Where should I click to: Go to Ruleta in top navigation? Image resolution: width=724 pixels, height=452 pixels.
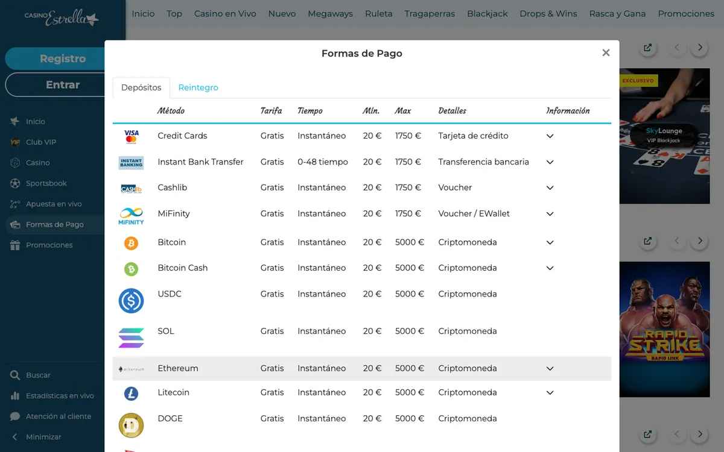378,13
